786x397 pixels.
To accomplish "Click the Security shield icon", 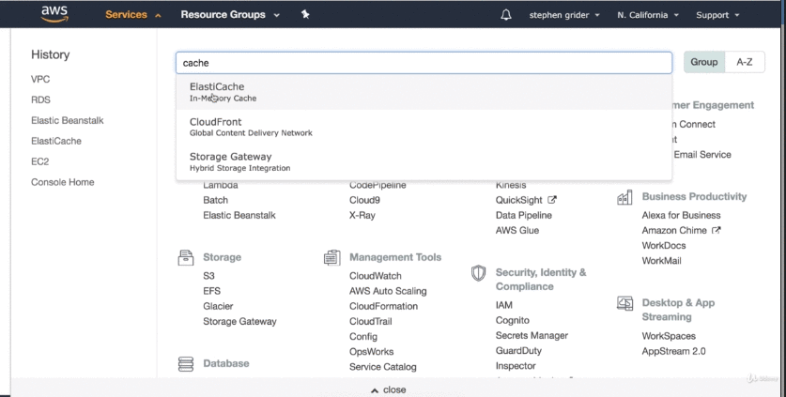I will 478,273.
